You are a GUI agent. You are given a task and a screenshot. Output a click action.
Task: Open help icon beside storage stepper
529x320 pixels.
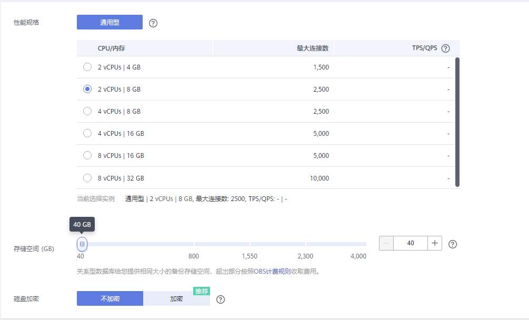(x=453, y=244)
